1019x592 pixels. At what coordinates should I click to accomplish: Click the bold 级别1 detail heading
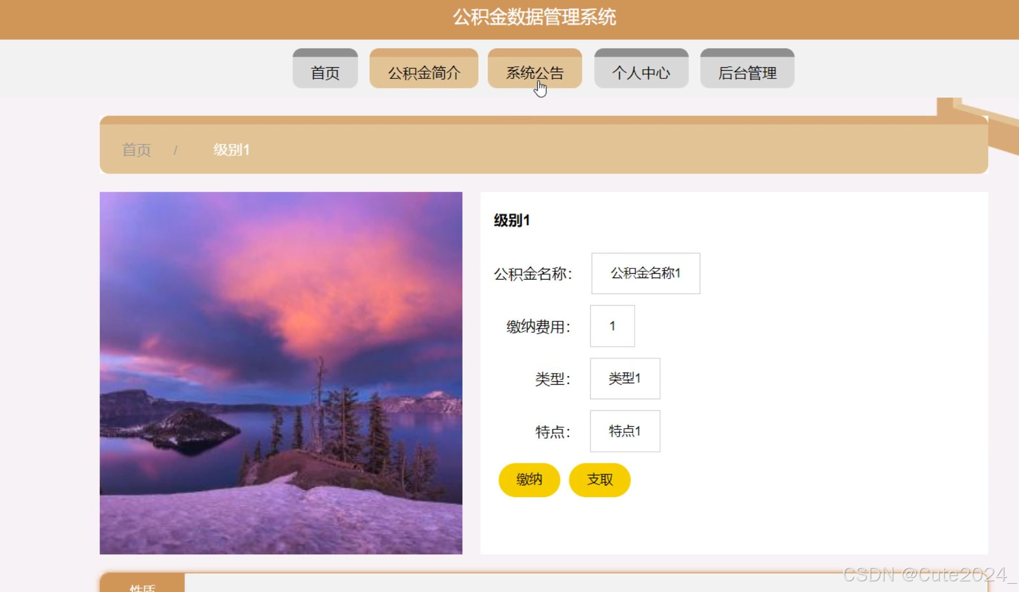[512, 220]
